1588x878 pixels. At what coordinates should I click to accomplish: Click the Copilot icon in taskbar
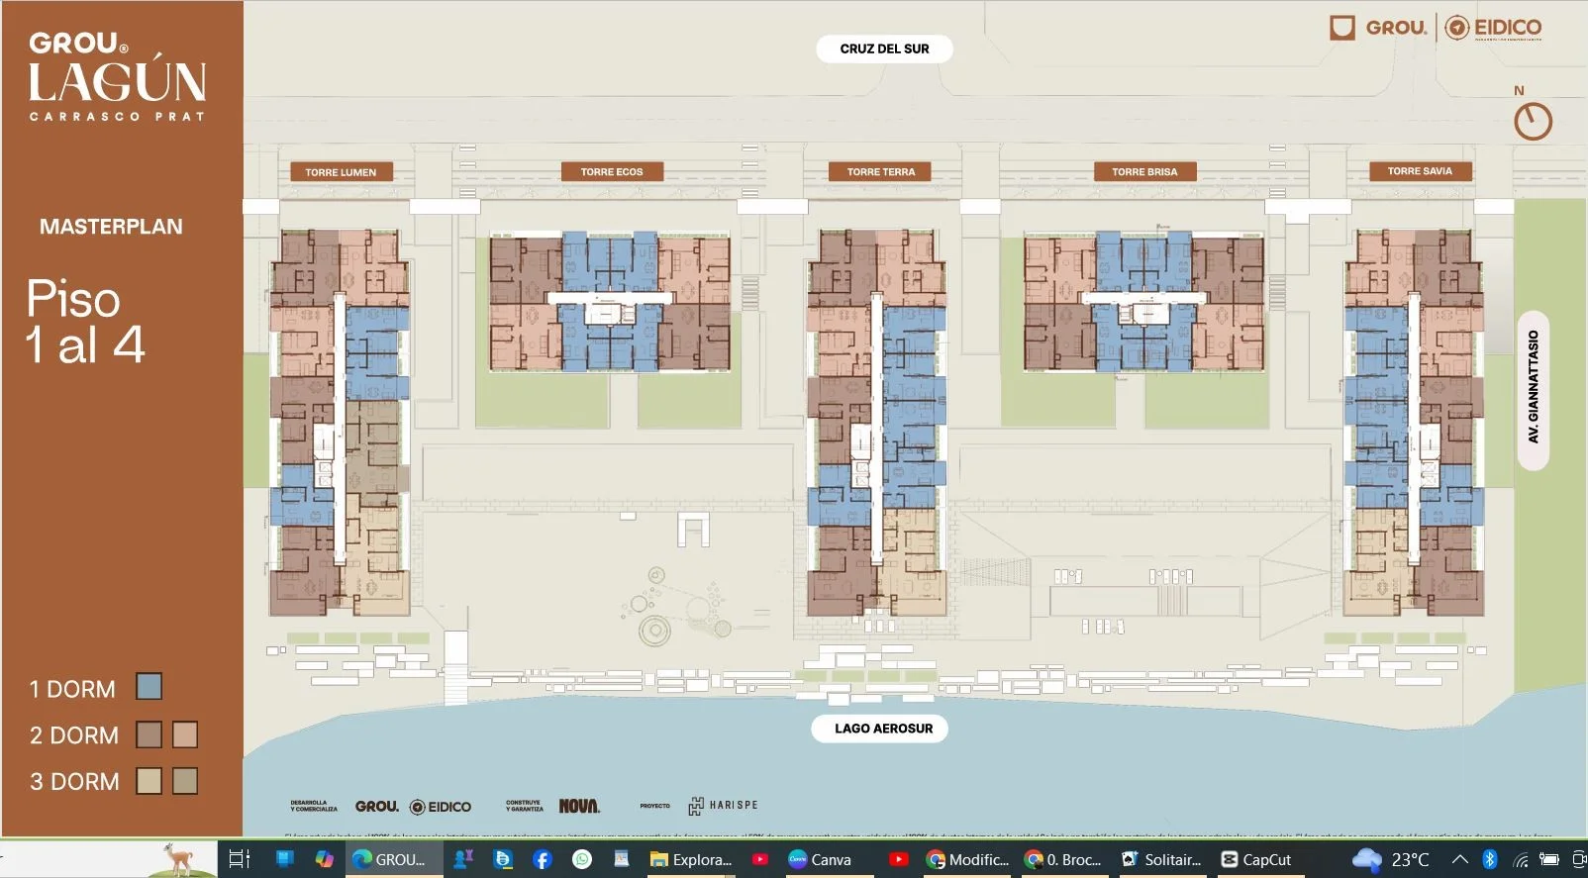[x=324, y=859]
